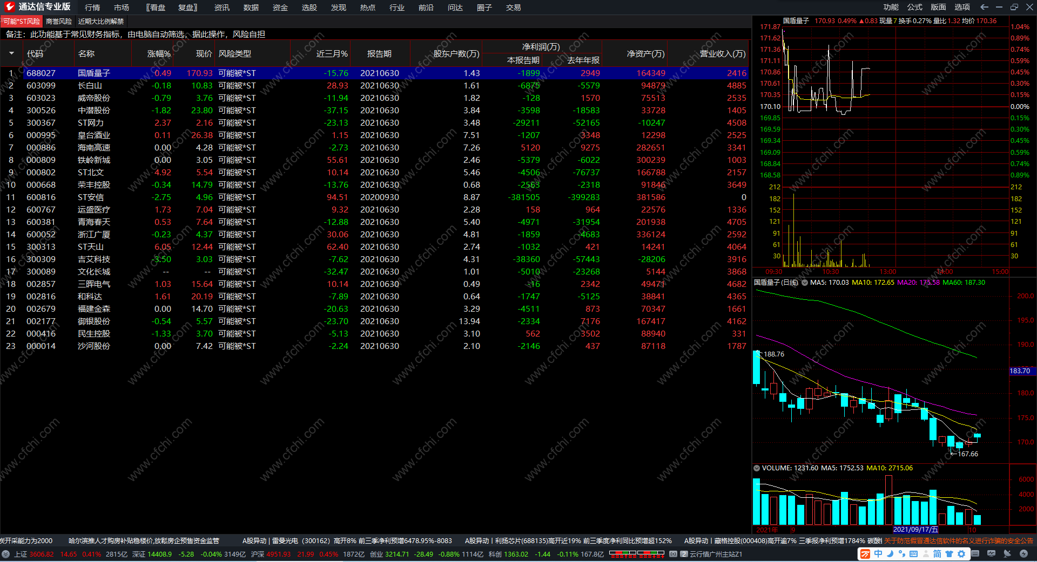The image size is (1037, 562).
Task: Click the toggle circle beside VOLUME indicator
Action: (757, 468)
